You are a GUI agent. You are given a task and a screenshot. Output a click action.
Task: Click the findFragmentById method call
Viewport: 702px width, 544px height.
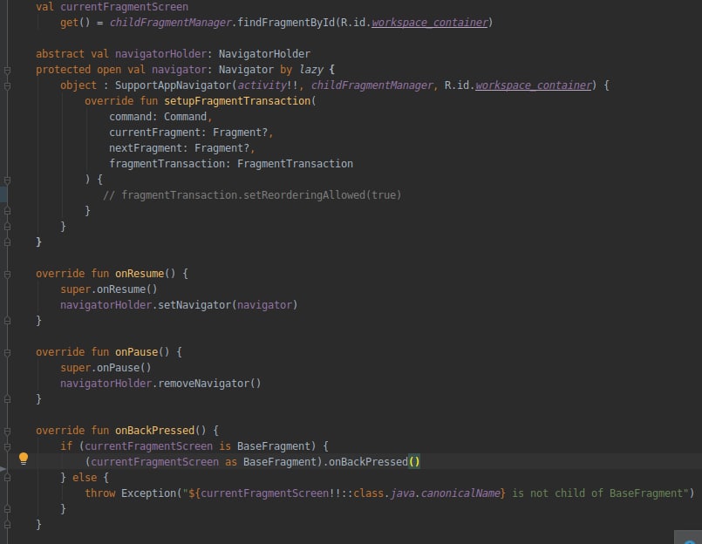coord(286,23)
